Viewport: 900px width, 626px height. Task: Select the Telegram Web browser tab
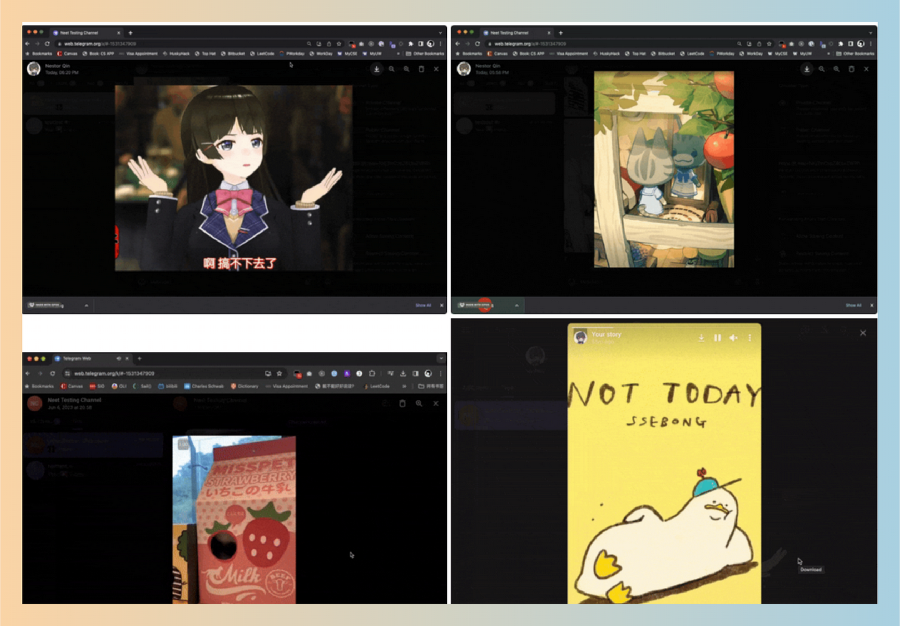[x=91, y=358]
